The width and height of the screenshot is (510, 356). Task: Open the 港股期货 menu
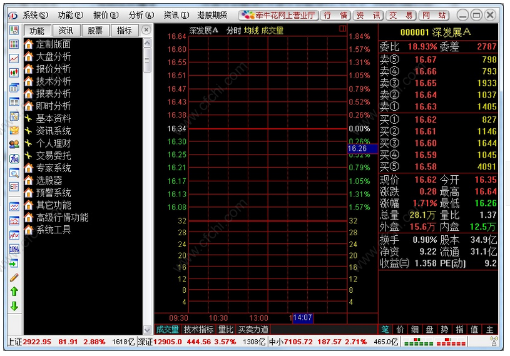click(x=212, y=15)
